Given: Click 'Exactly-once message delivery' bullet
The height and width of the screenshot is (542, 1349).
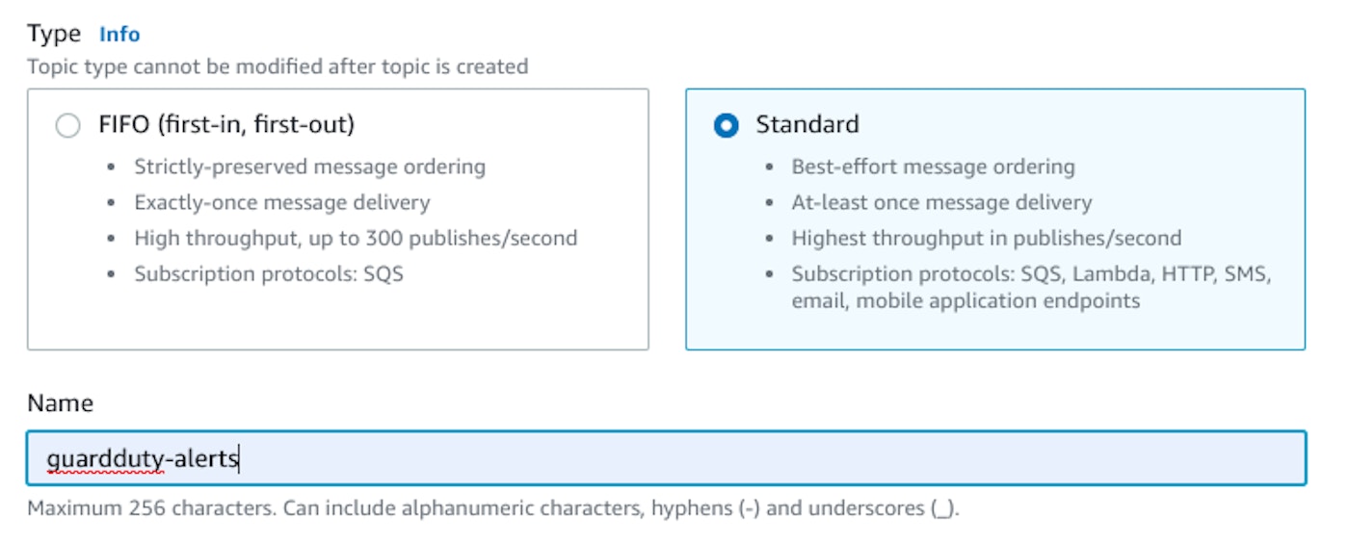Looking at the screenshot, I should coord(281,202).
